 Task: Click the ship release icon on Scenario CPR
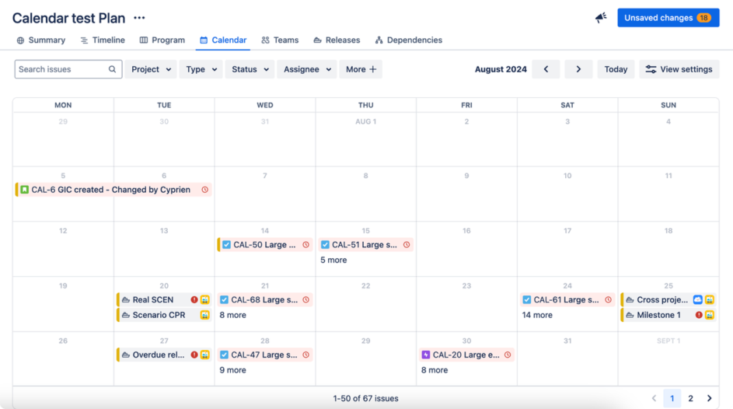click(126, 315)
